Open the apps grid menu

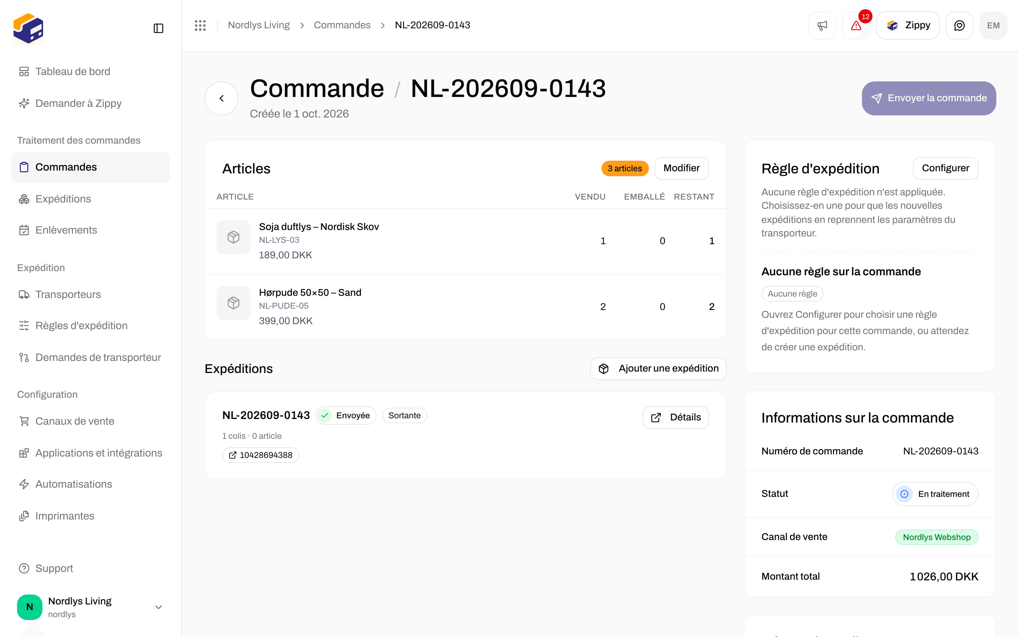click(x=200, y=25)
